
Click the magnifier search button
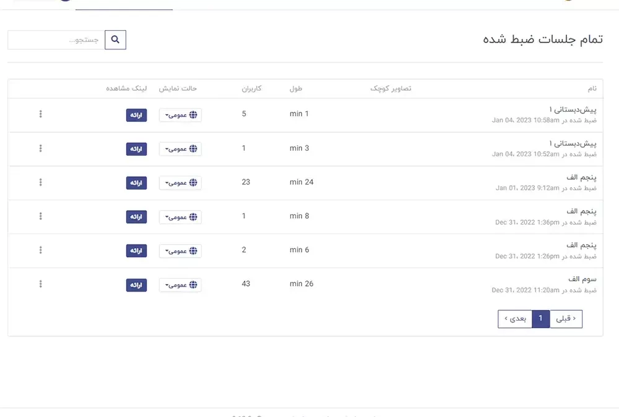point(115,40)
